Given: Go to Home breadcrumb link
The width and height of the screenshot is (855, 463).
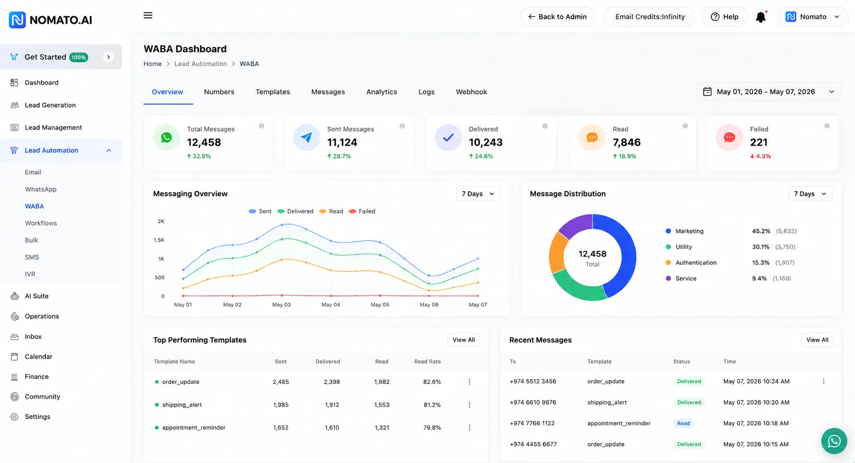Looking at the screenshot, I should click(153, 64).
